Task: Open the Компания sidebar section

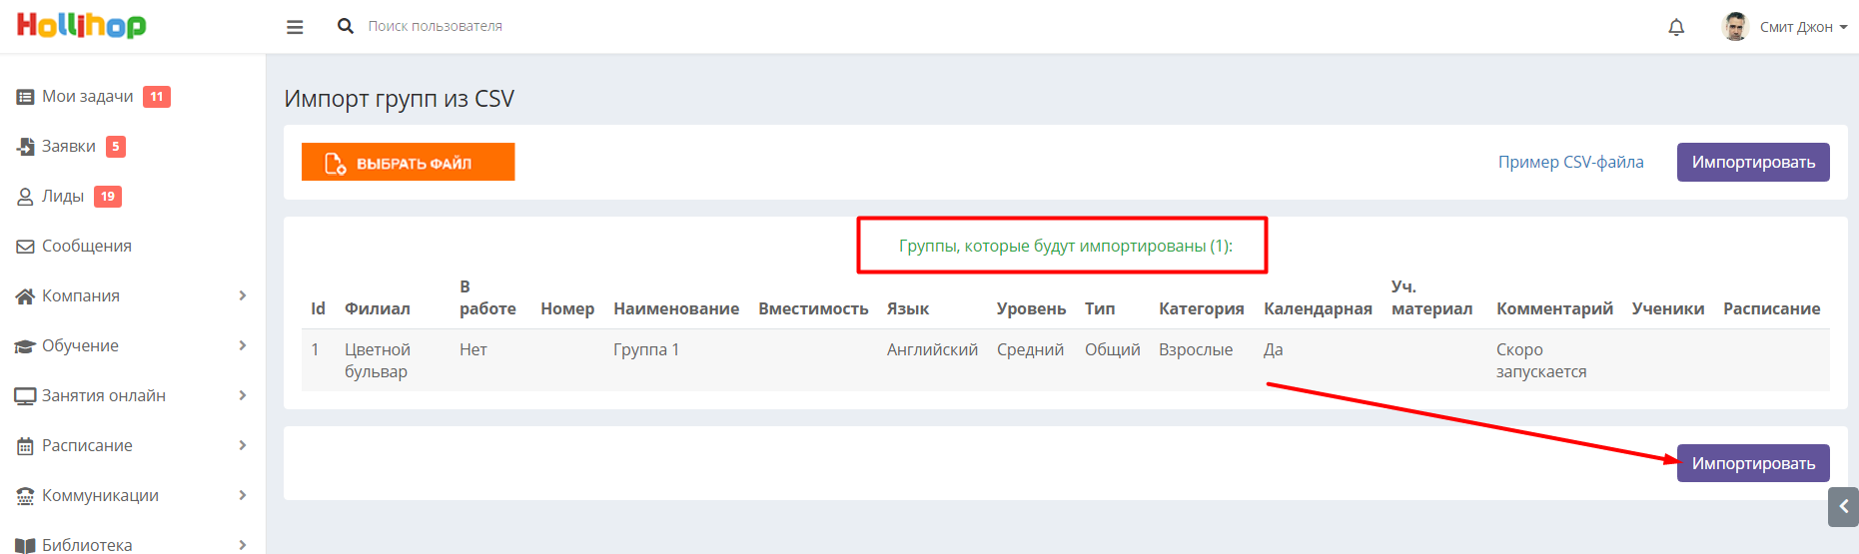Action: 81,295
